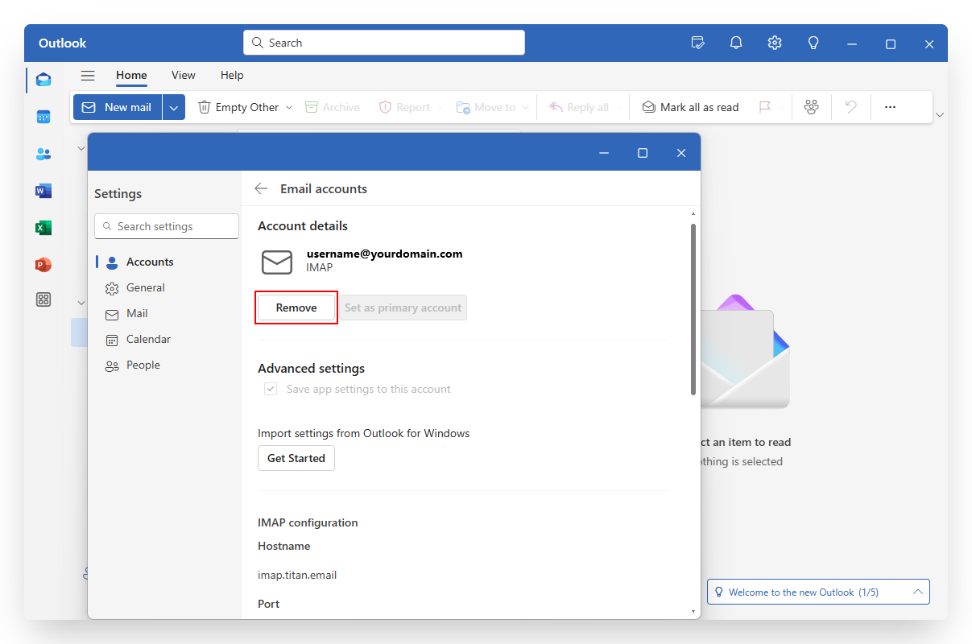Click the New mail button
Image resolution: width=972 pixels, height=644 pixels.
pos(118,107)
